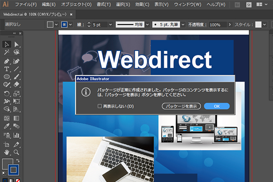Click the パッケージを表示 button

pos(181,106)
